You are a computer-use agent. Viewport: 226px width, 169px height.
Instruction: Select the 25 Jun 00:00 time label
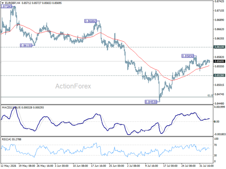(116, 166)
